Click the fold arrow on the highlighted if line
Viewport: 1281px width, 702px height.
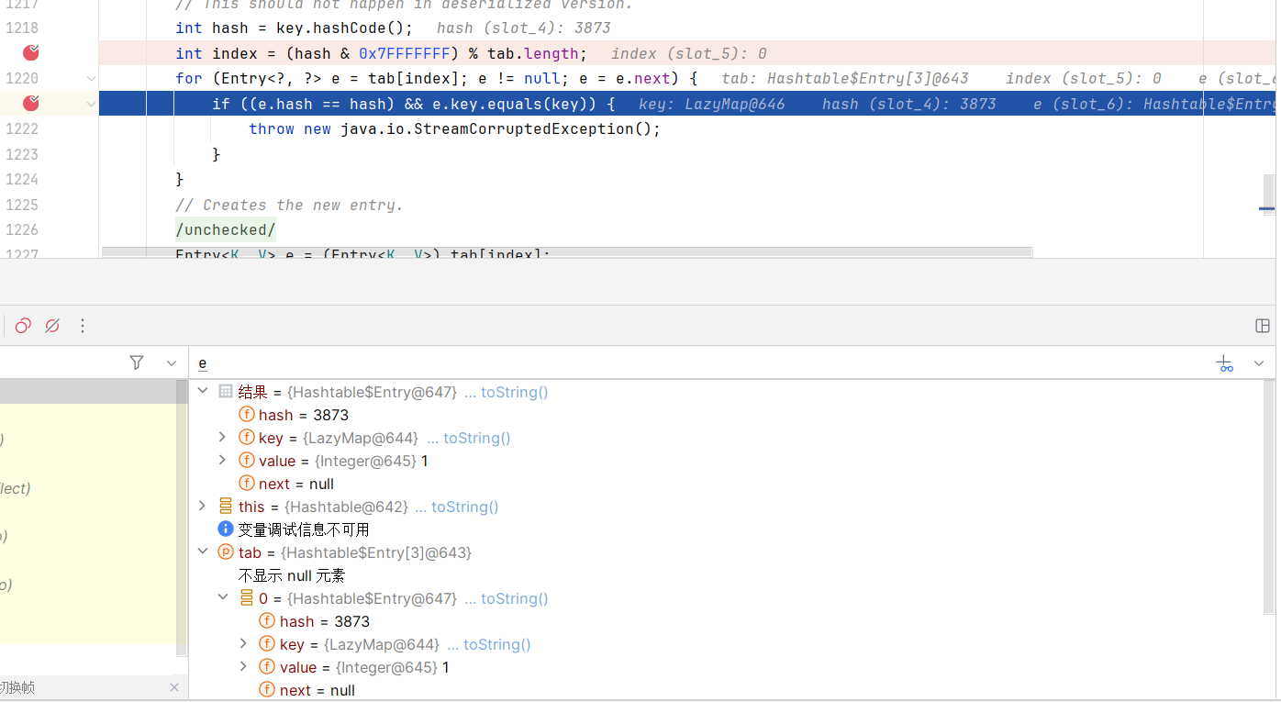pyautogui.click(x=91, y=104)
